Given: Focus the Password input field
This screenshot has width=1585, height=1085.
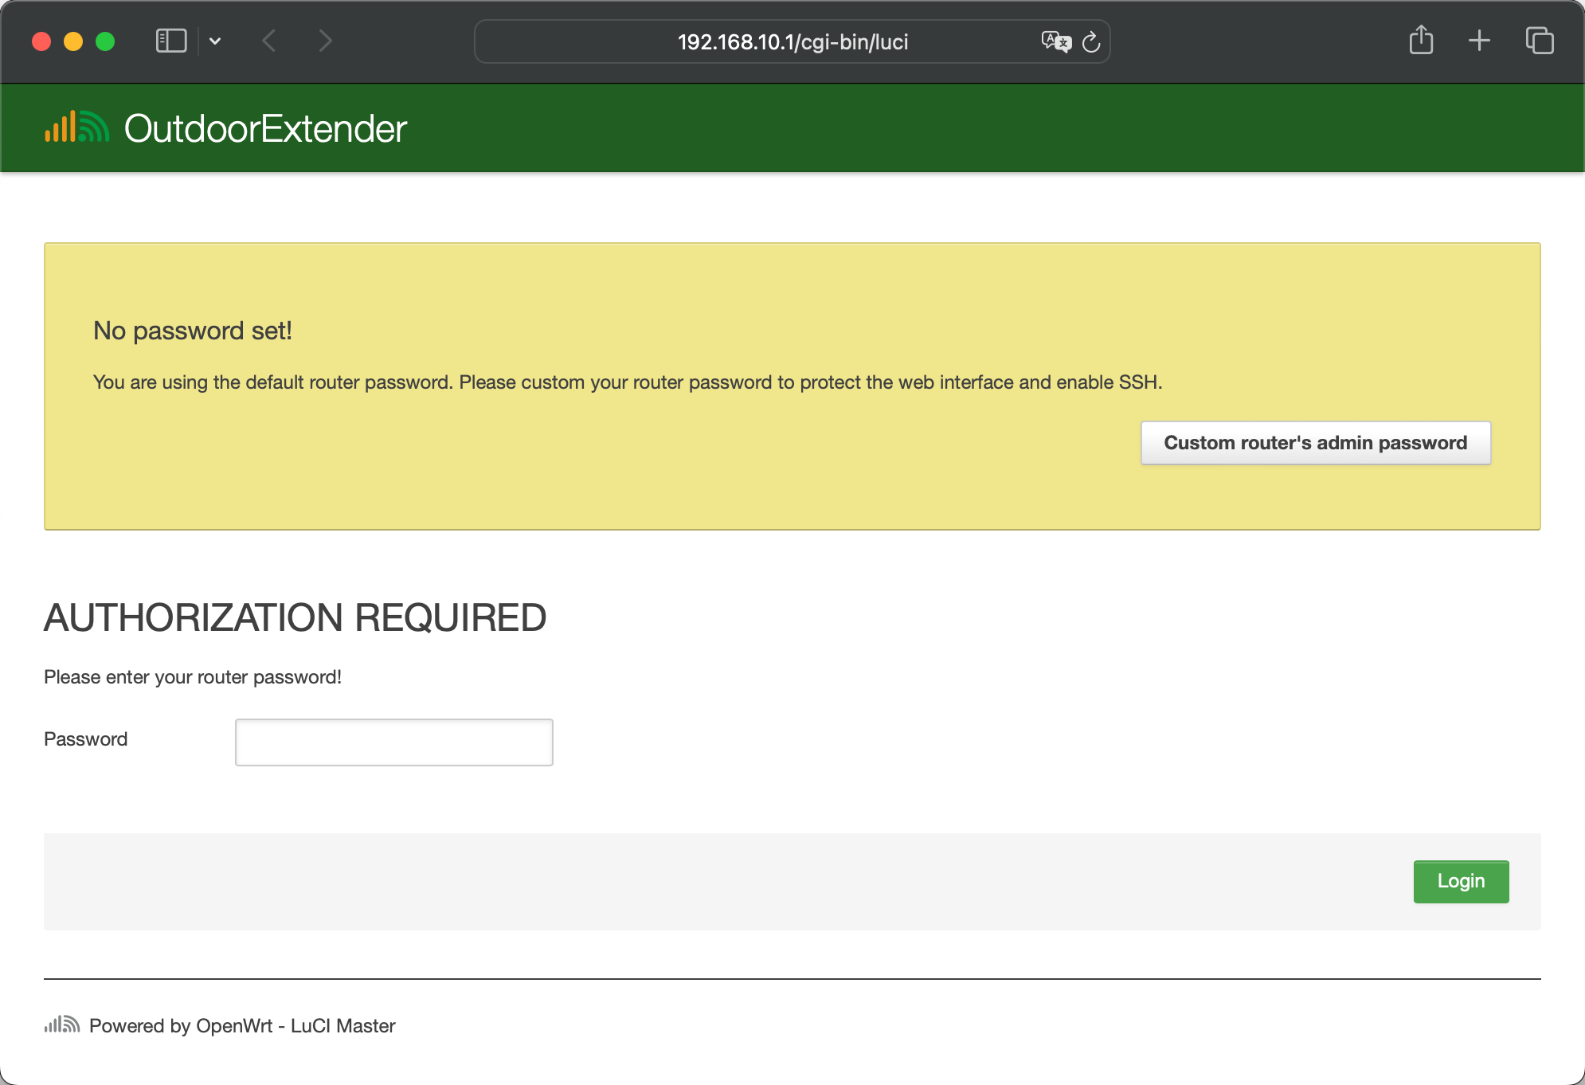Looking at the screenshot, I should click(393, 742).
